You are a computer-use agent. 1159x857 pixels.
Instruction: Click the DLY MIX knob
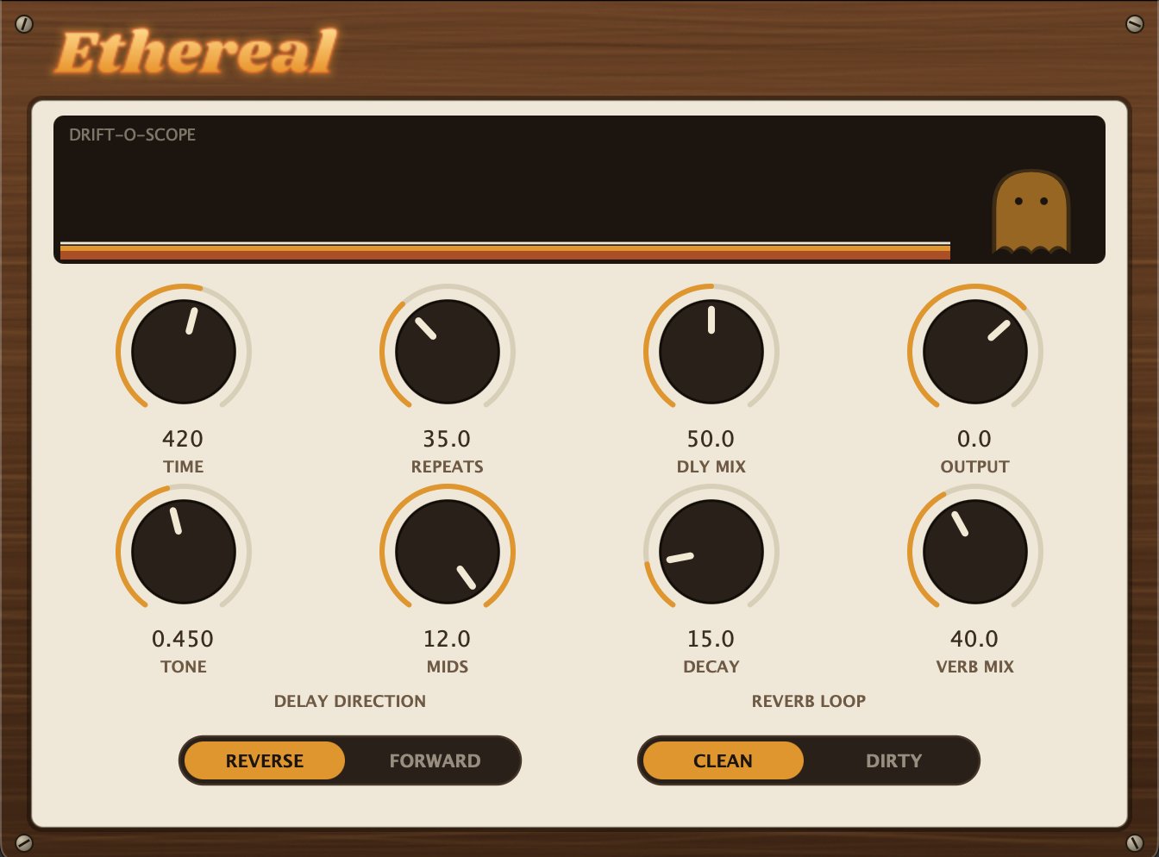click(x=711, y=352)
